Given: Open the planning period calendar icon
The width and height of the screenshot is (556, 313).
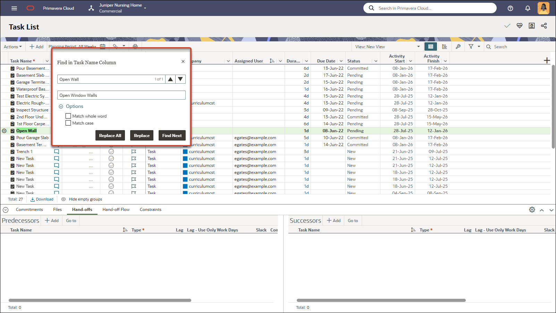Looking at the screenshot, I should pyautogui.click(x=103, y=46).
